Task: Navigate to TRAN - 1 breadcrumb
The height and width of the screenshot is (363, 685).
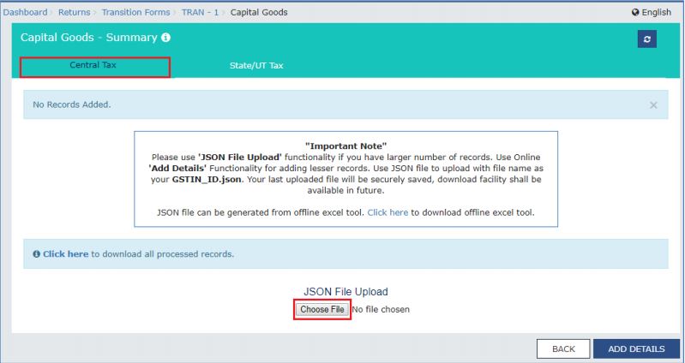Action: click(x=200, y=12)
